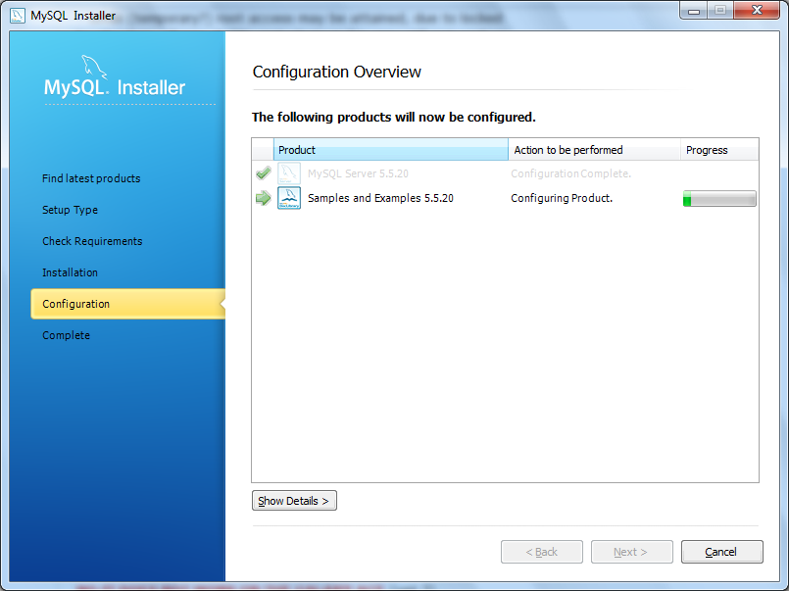Image resolution: width=789 pixels, height=591 pixels.
Task: Go to the Installation step
Action: pos(70,272)
